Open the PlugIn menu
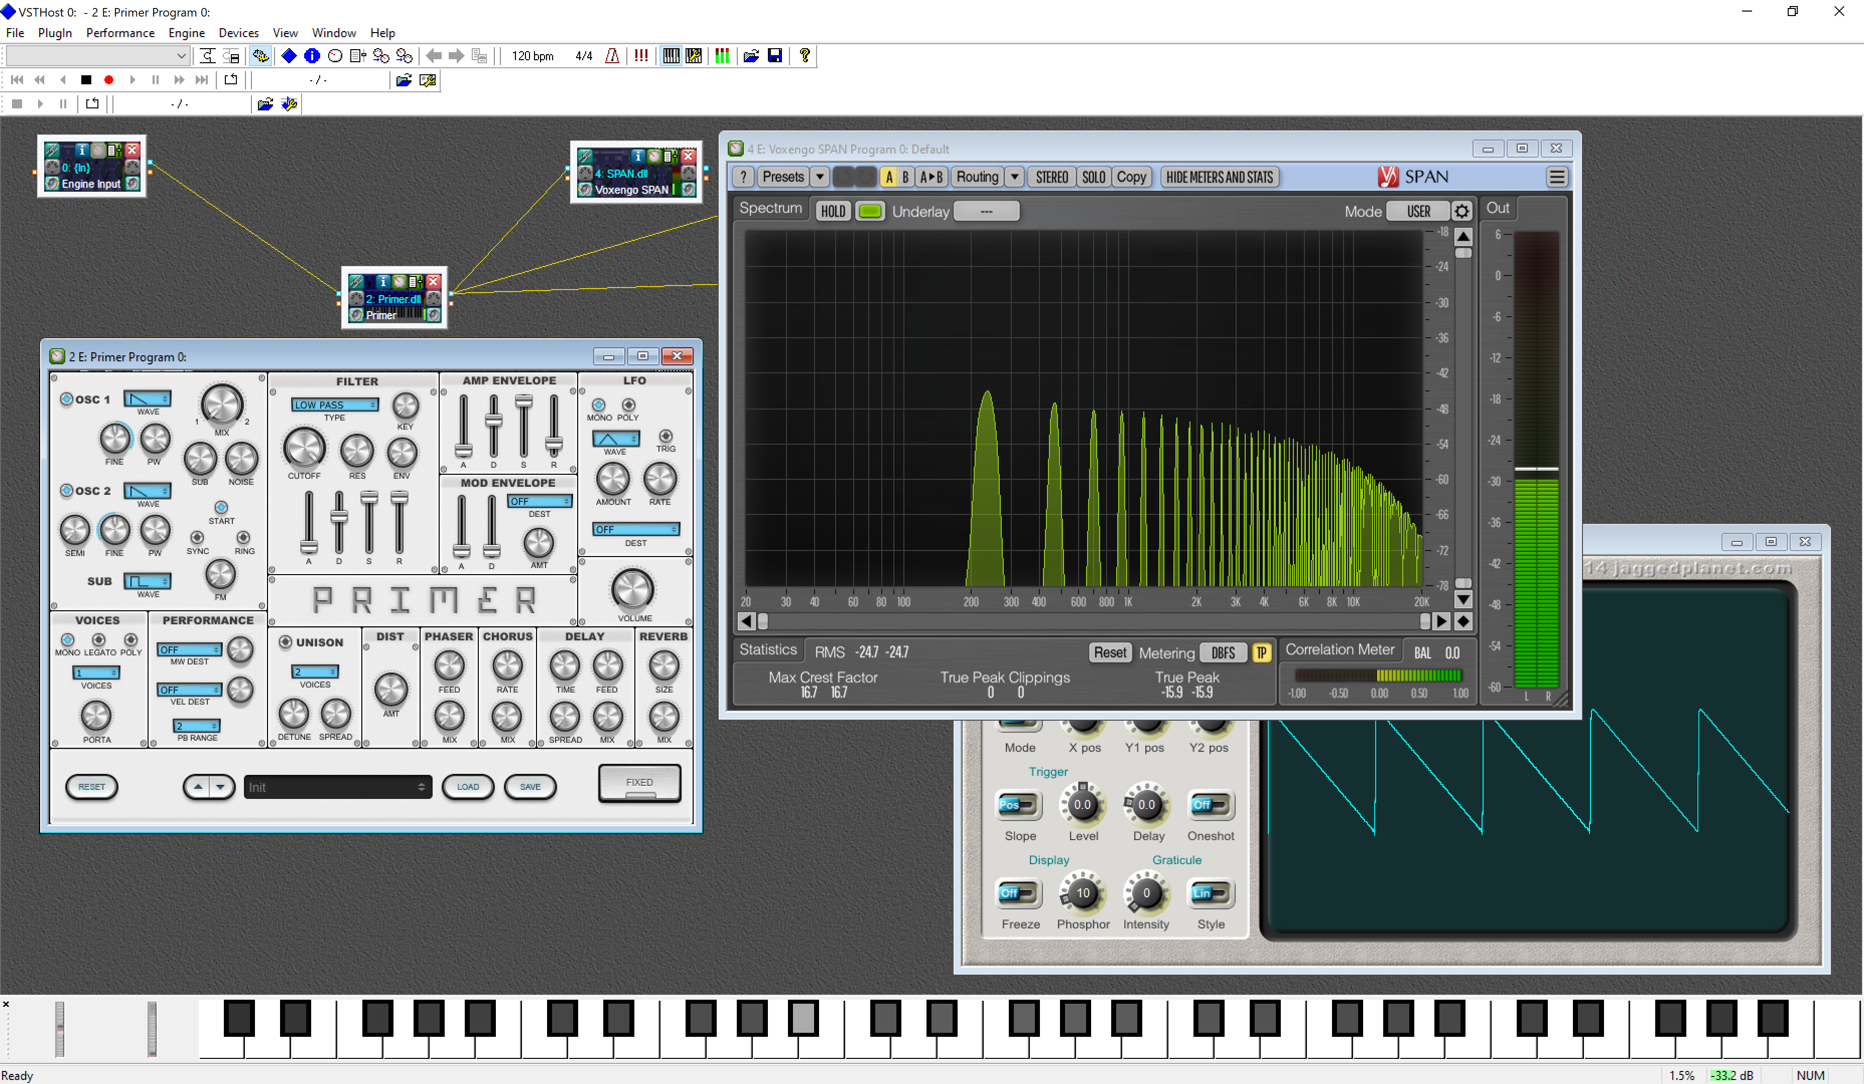1864x1084 pixels. coord(55,33)
